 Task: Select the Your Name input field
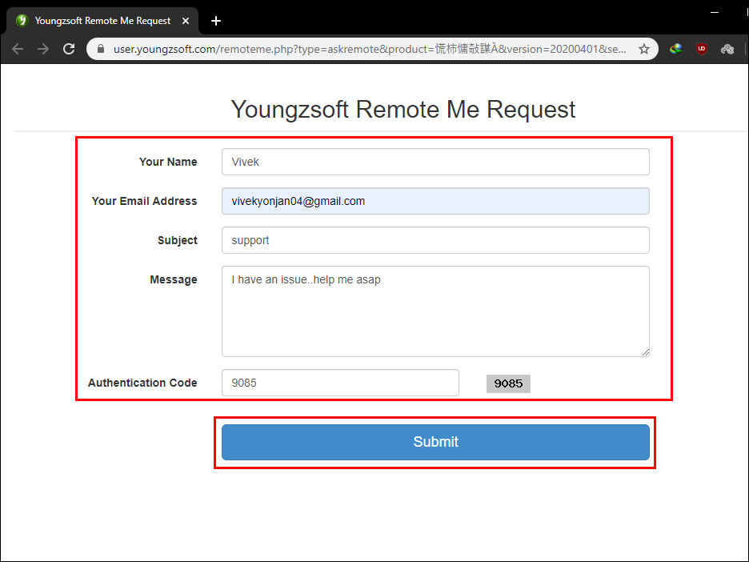tap(435, 162)
